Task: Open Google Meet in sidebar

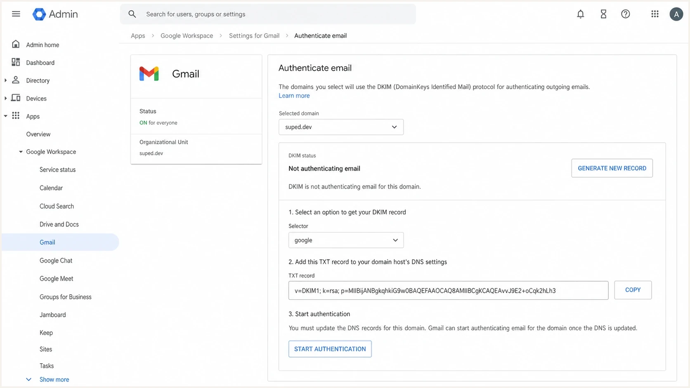Action: click(56, 279)
